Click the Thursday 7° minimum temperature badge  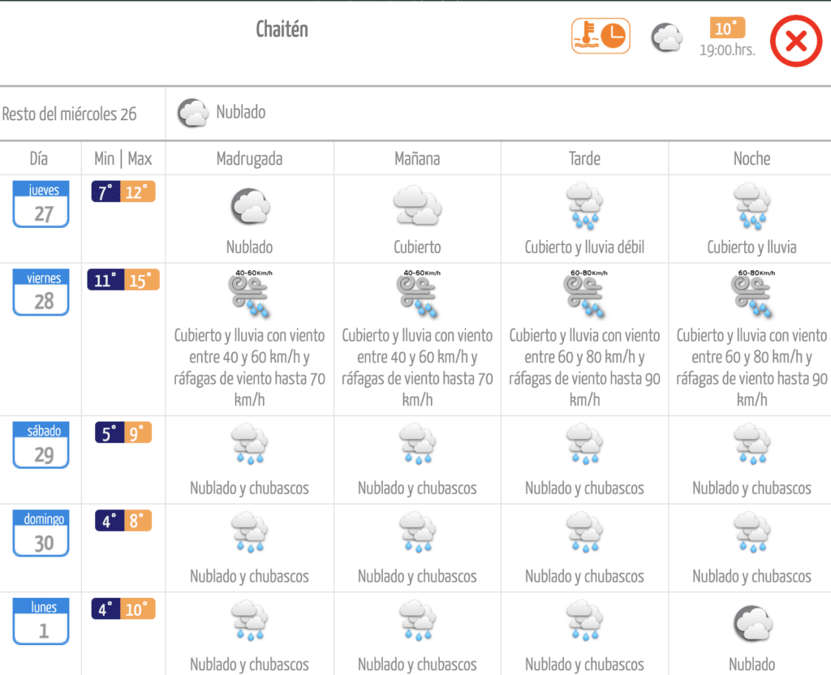105,192
